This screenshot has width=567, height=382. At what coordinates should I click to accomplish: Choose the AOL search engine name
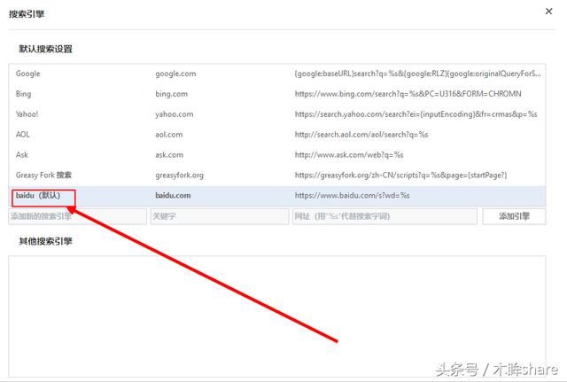pyautogui.click(x=23, y=135)
